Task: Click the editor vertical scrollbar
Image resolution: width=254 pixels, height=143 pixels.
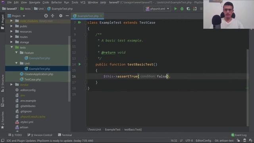Action: 248,87
